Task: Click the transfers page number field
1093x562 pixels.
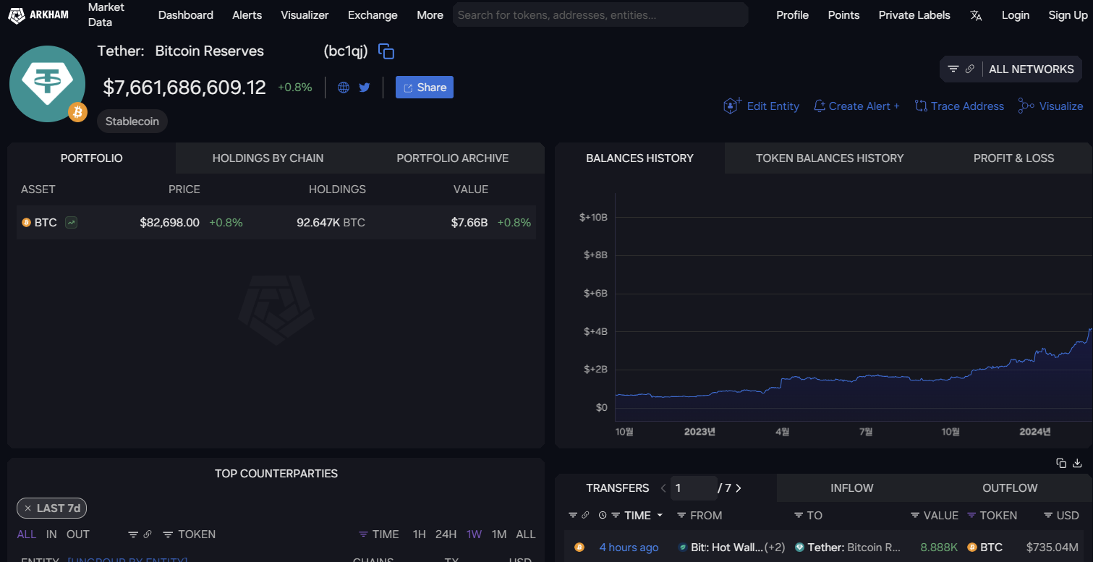Action: coord(693,488)
